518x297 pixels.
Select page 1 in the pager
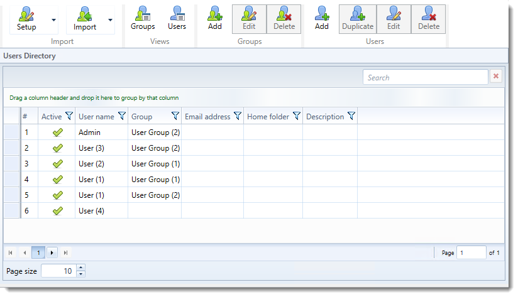[38, 252]
